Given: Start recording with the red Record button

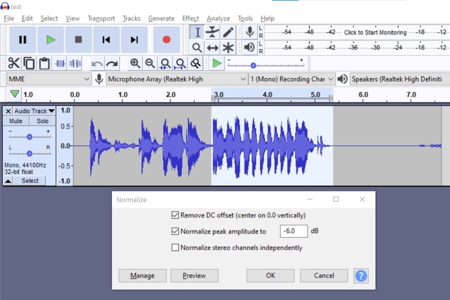Looking at the screenshot, I should click(166, 39).
